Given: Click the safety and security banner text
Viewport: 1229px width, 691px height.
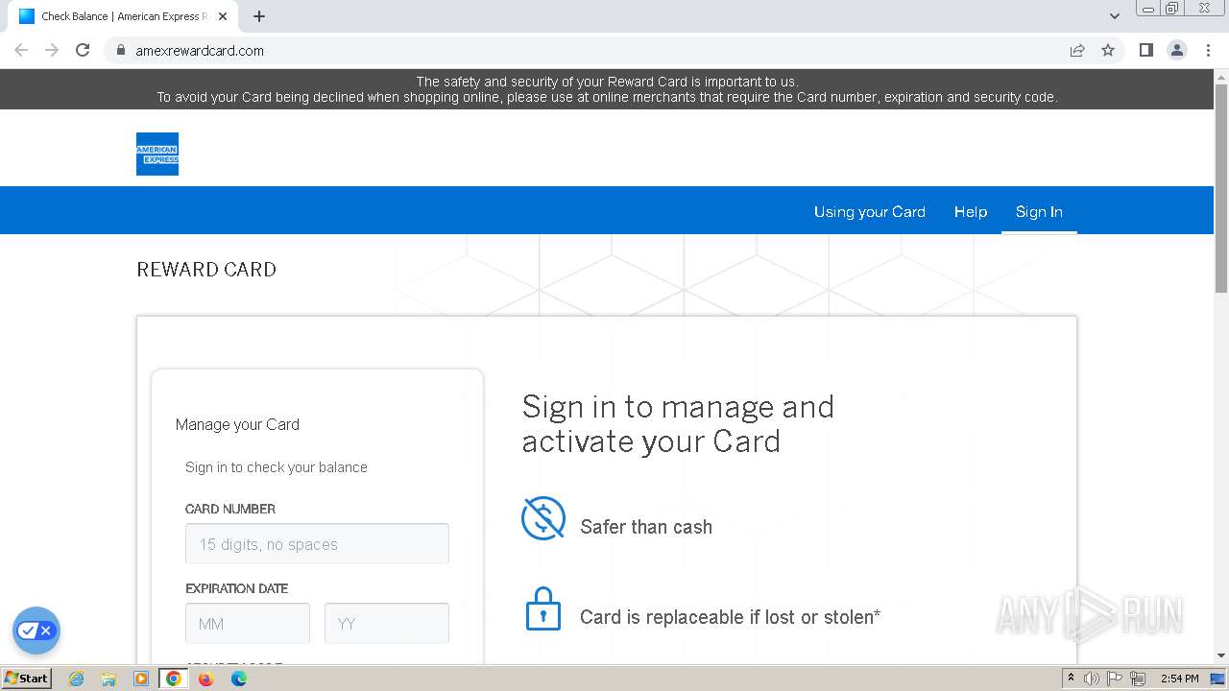Looking at the screenshot, I should click(607, 89).
